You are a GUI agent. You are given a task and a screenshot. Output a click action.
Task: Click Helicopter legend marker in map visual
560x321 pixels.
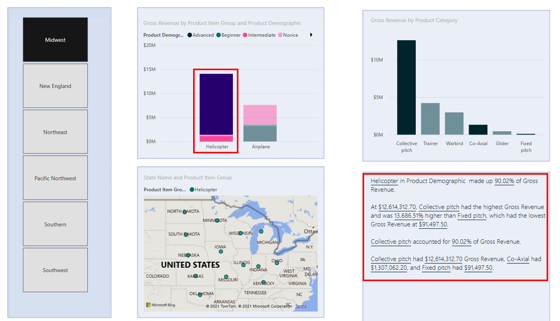(x=192, y=190)
